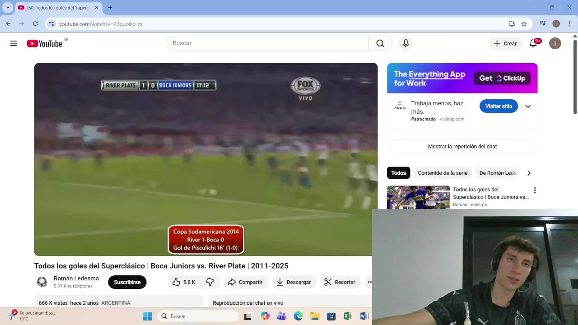Show more filter chips with right arrow
Viewport: 578px width, 325px height.
point(529,173)
